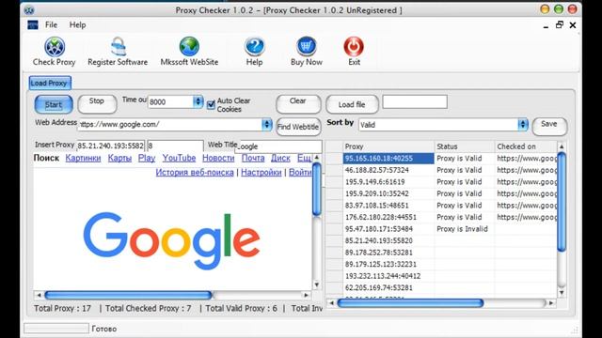This screenshot has width=602, height=338.
Task: Click the Find Webtitle button
Action: coord(298,127)
